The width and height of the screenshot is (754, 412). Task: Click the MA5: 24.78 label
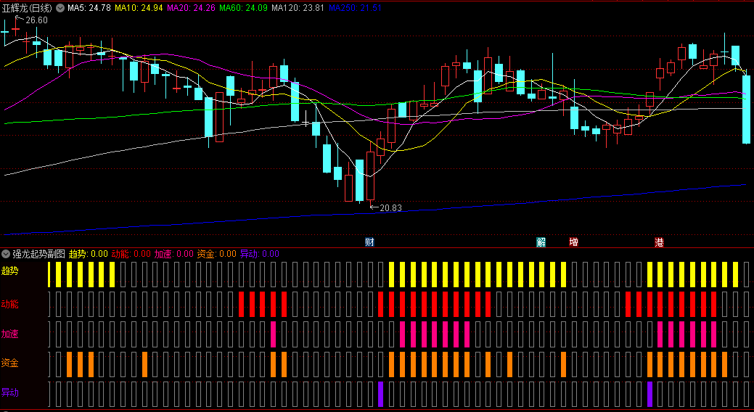(x=89, y=8)
